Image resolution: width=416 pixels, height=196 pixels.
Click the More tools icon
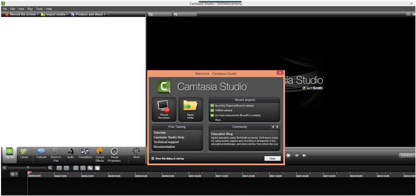pyautogui.click(x=136, y=153)
